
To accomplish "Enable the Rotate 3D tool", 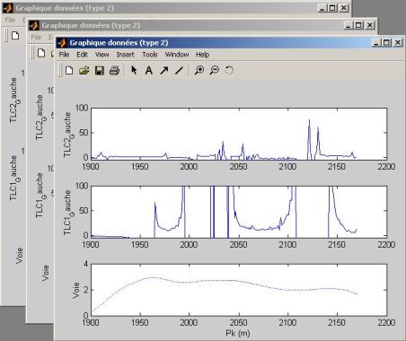I will coord(229,71).
